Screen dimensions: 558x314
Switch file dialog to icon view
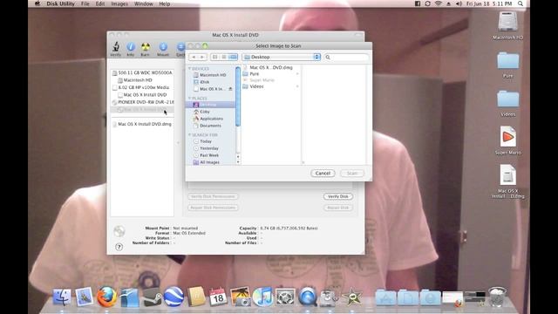click(x=214, y=57)
